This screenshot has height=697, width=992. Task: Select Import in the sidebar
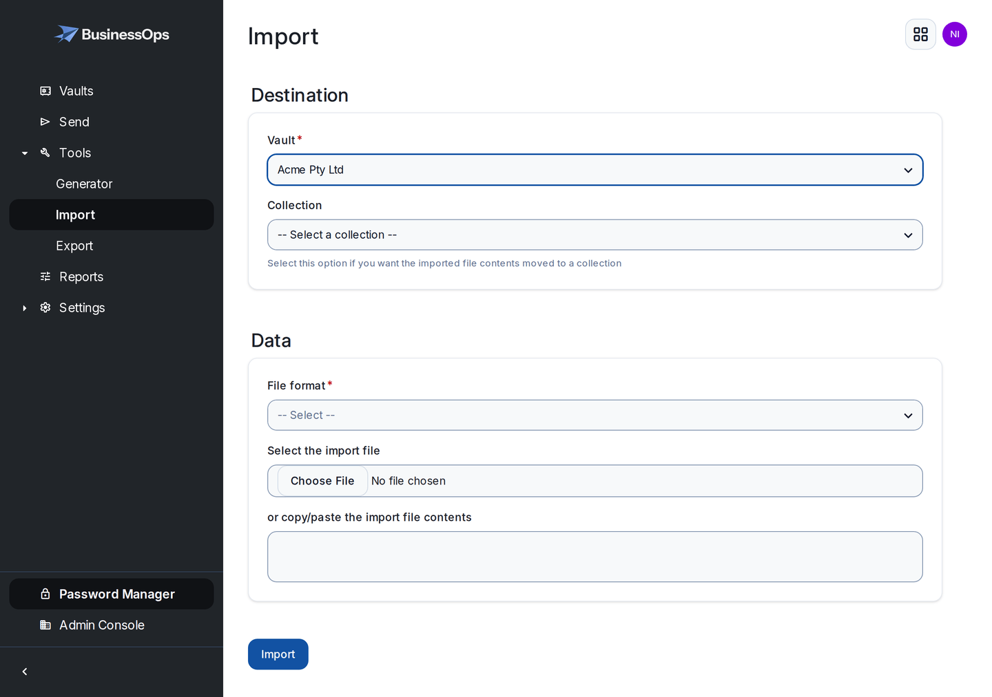[112, 215]
